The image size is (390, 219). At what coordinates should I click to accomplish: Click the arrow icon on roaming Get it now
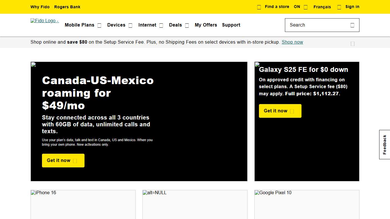point(75,161)
